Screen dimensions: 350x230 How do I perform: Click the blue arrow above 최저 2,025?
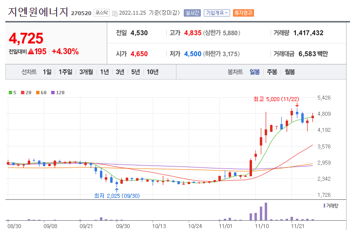pyautogui.click(x=117, y=190)
